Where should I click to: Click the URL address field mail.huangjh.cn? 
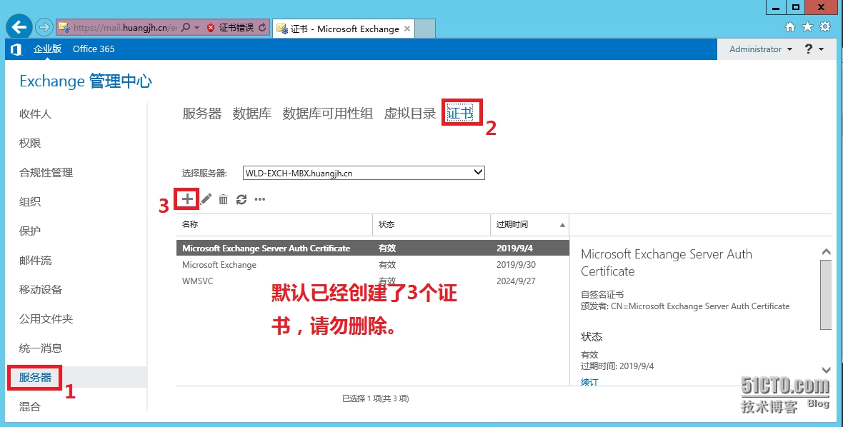(x=125, y=27)
